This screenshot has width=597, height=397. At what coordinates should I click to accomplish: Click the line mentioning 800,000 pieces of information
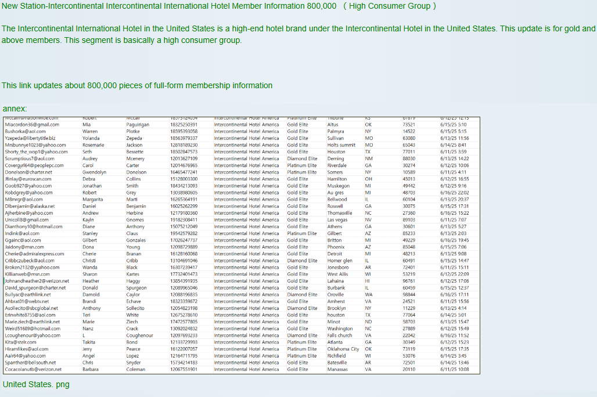tap(137, 85)
